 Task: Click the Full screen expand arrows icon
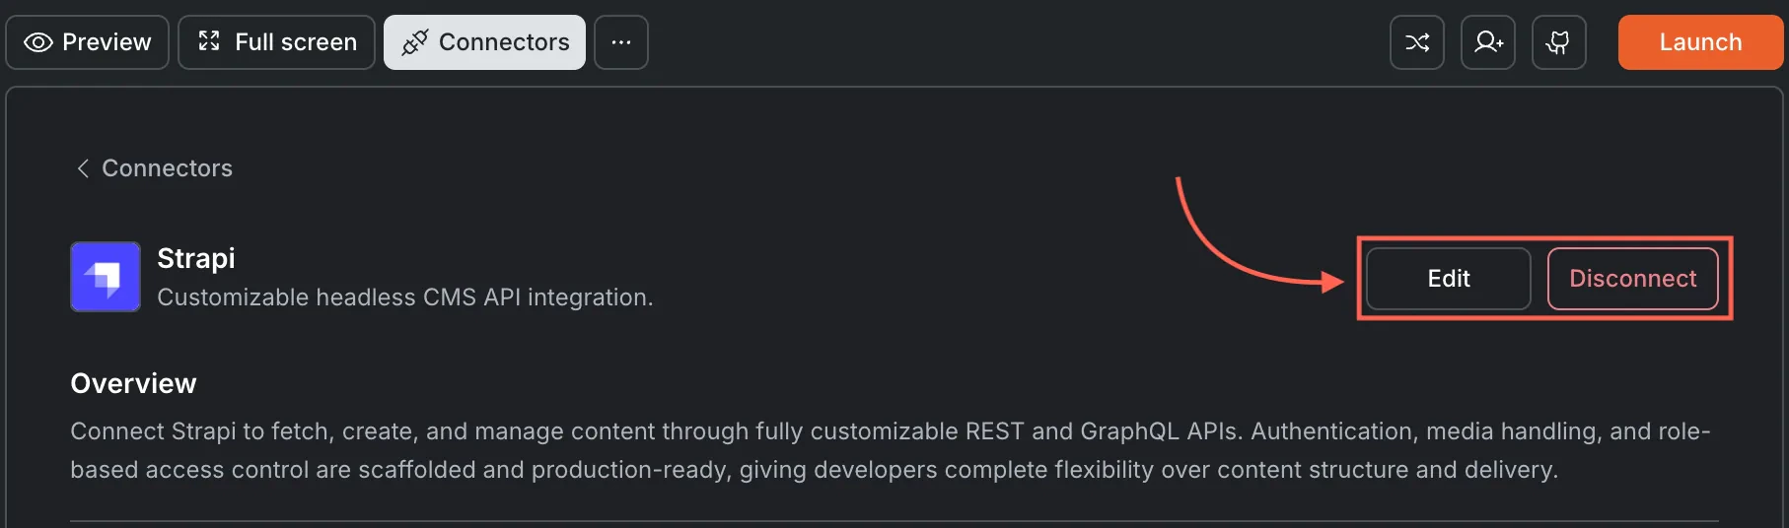click(x=209, y=41)
